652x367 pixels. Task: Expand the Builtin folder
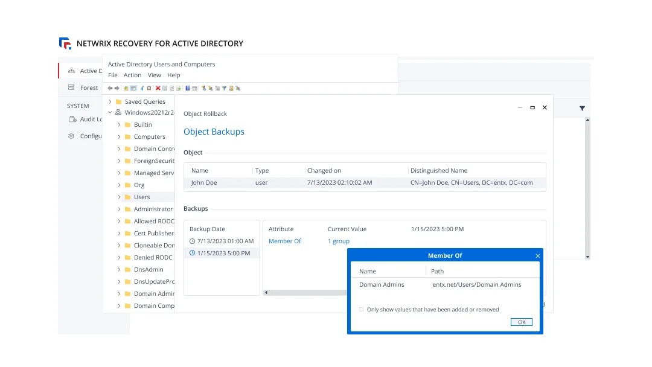tap(120, 125)
